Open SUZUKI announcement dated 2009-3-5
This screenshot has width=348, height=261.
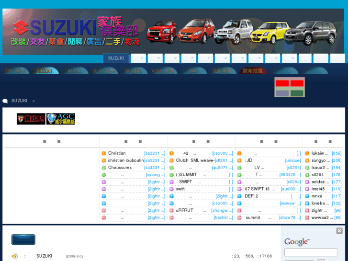tap(44, 256)
